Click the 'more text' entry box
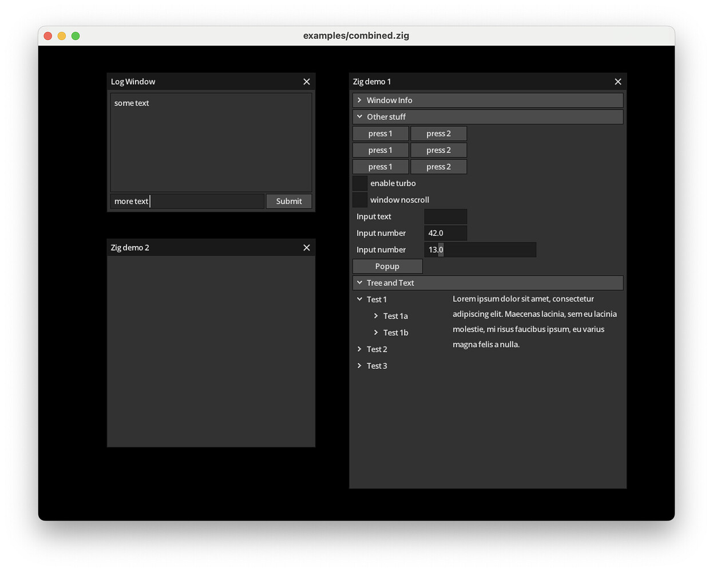Viewport: 713px width, 572px height. click(187, 201)
